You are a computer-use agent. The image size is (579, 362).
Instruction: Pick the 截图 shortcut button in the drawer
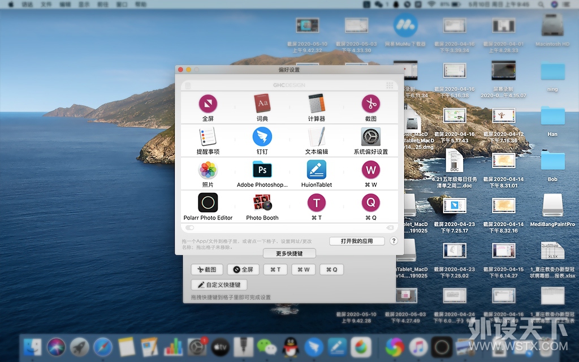(207, 270)
